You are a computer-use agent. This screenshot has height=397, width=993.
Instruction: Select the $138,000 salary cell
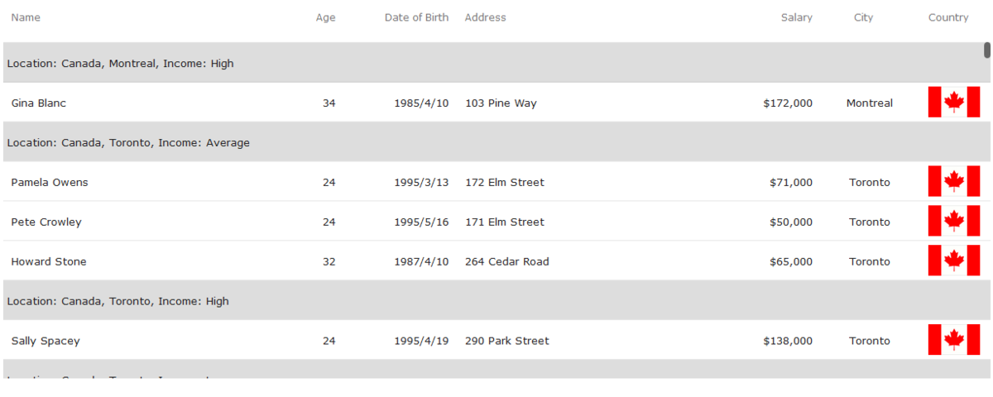[x=788, y=341]
